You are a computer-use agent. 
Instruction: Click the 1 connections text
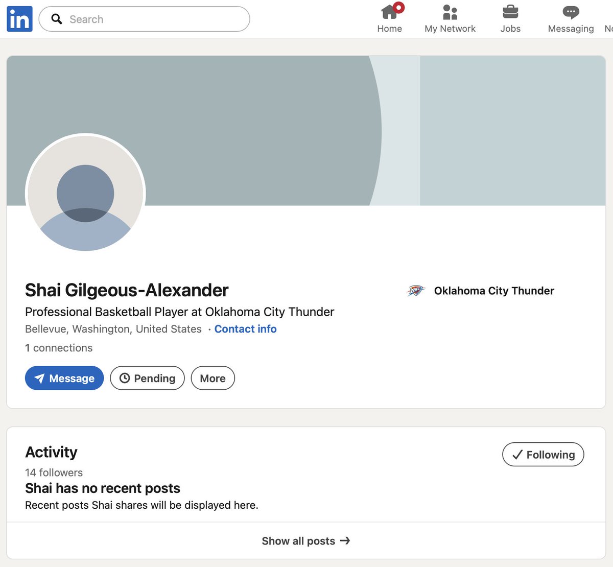[59, 348]
